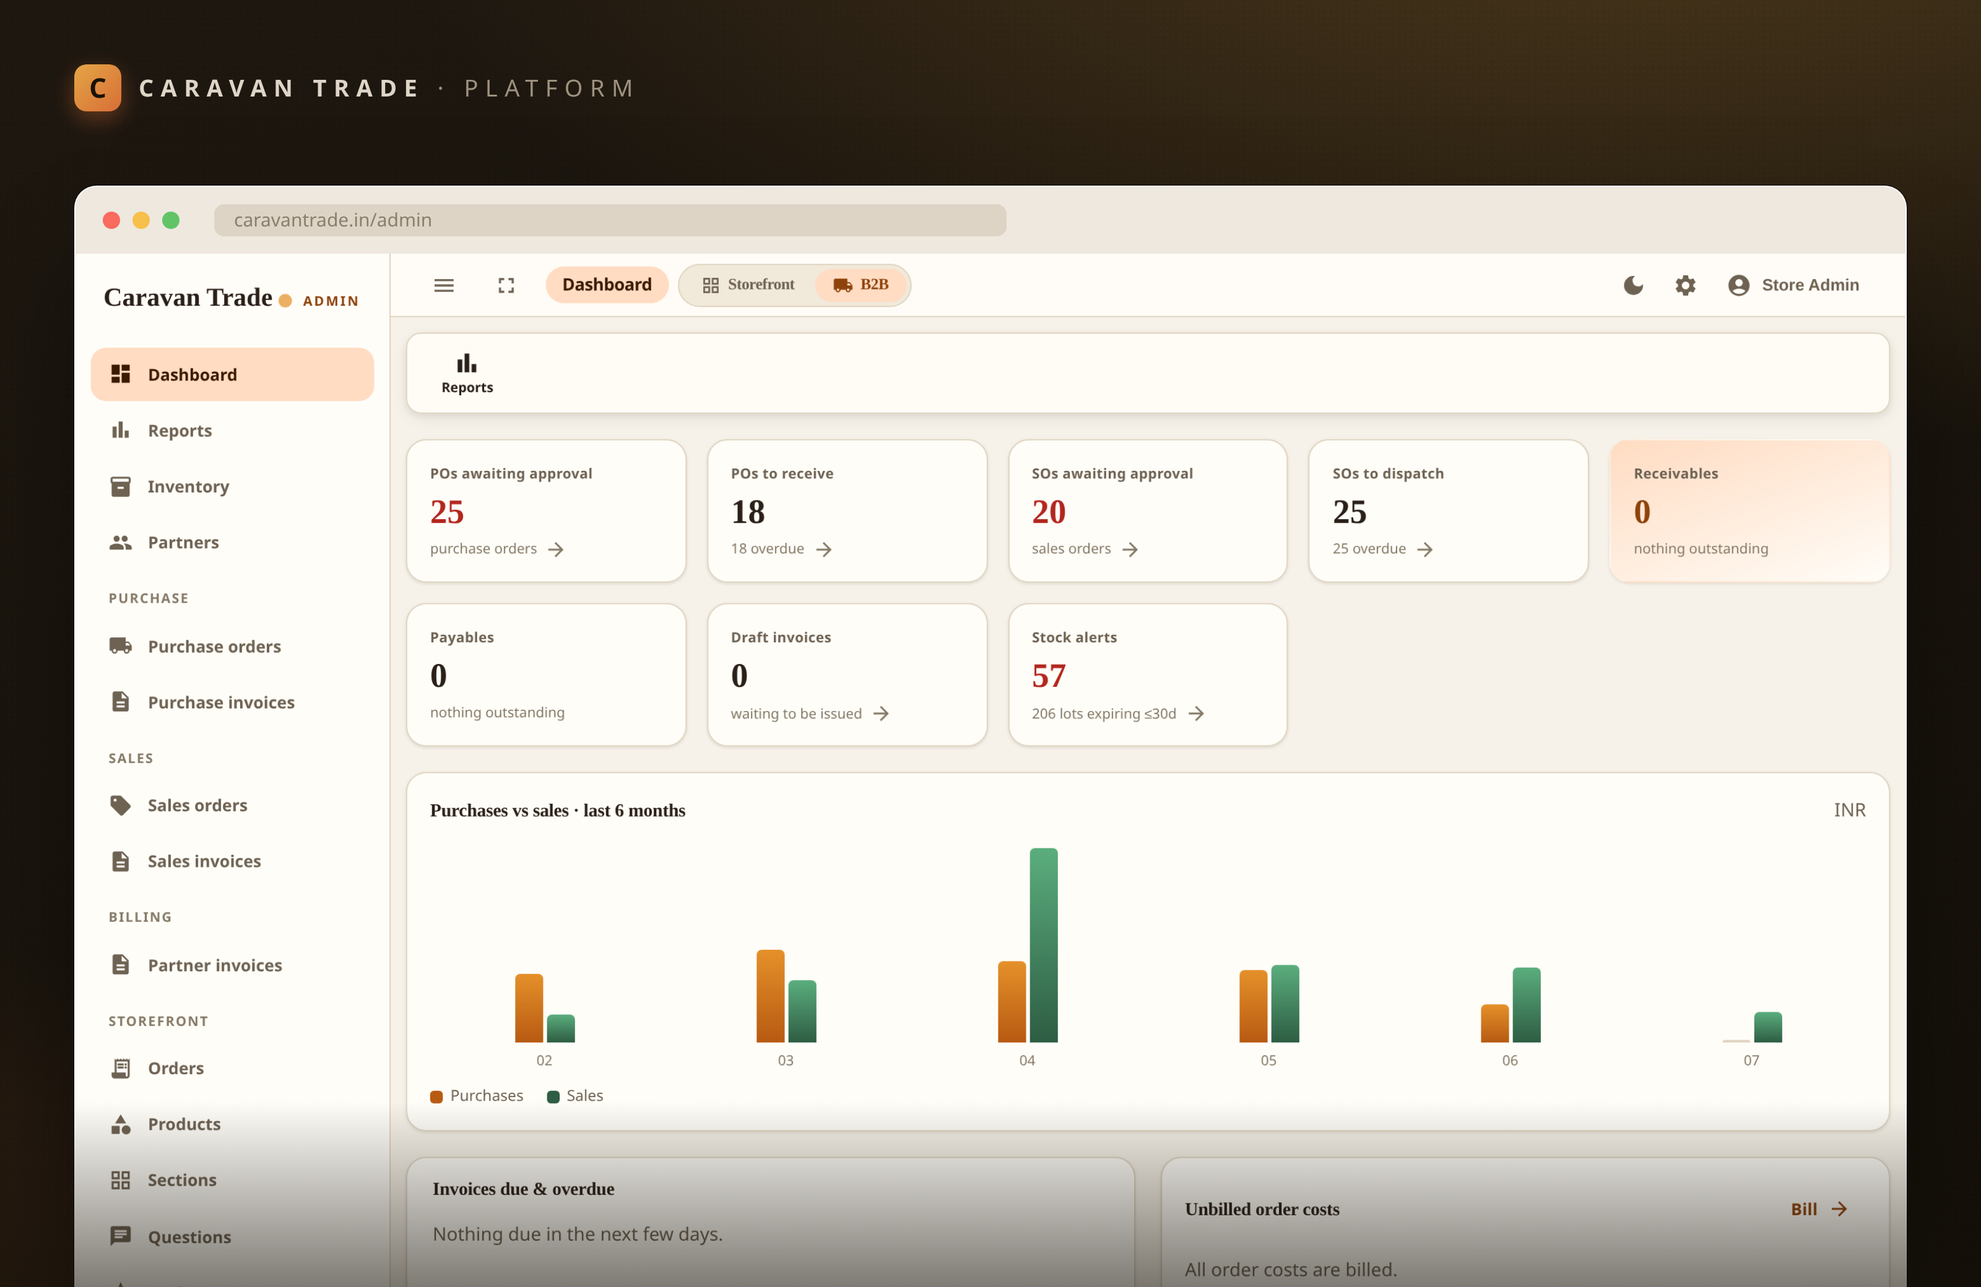Click the Sales orders tag icon
Image resolution: width=1981 pixels, height=1287 pixels.
point(121,806)
